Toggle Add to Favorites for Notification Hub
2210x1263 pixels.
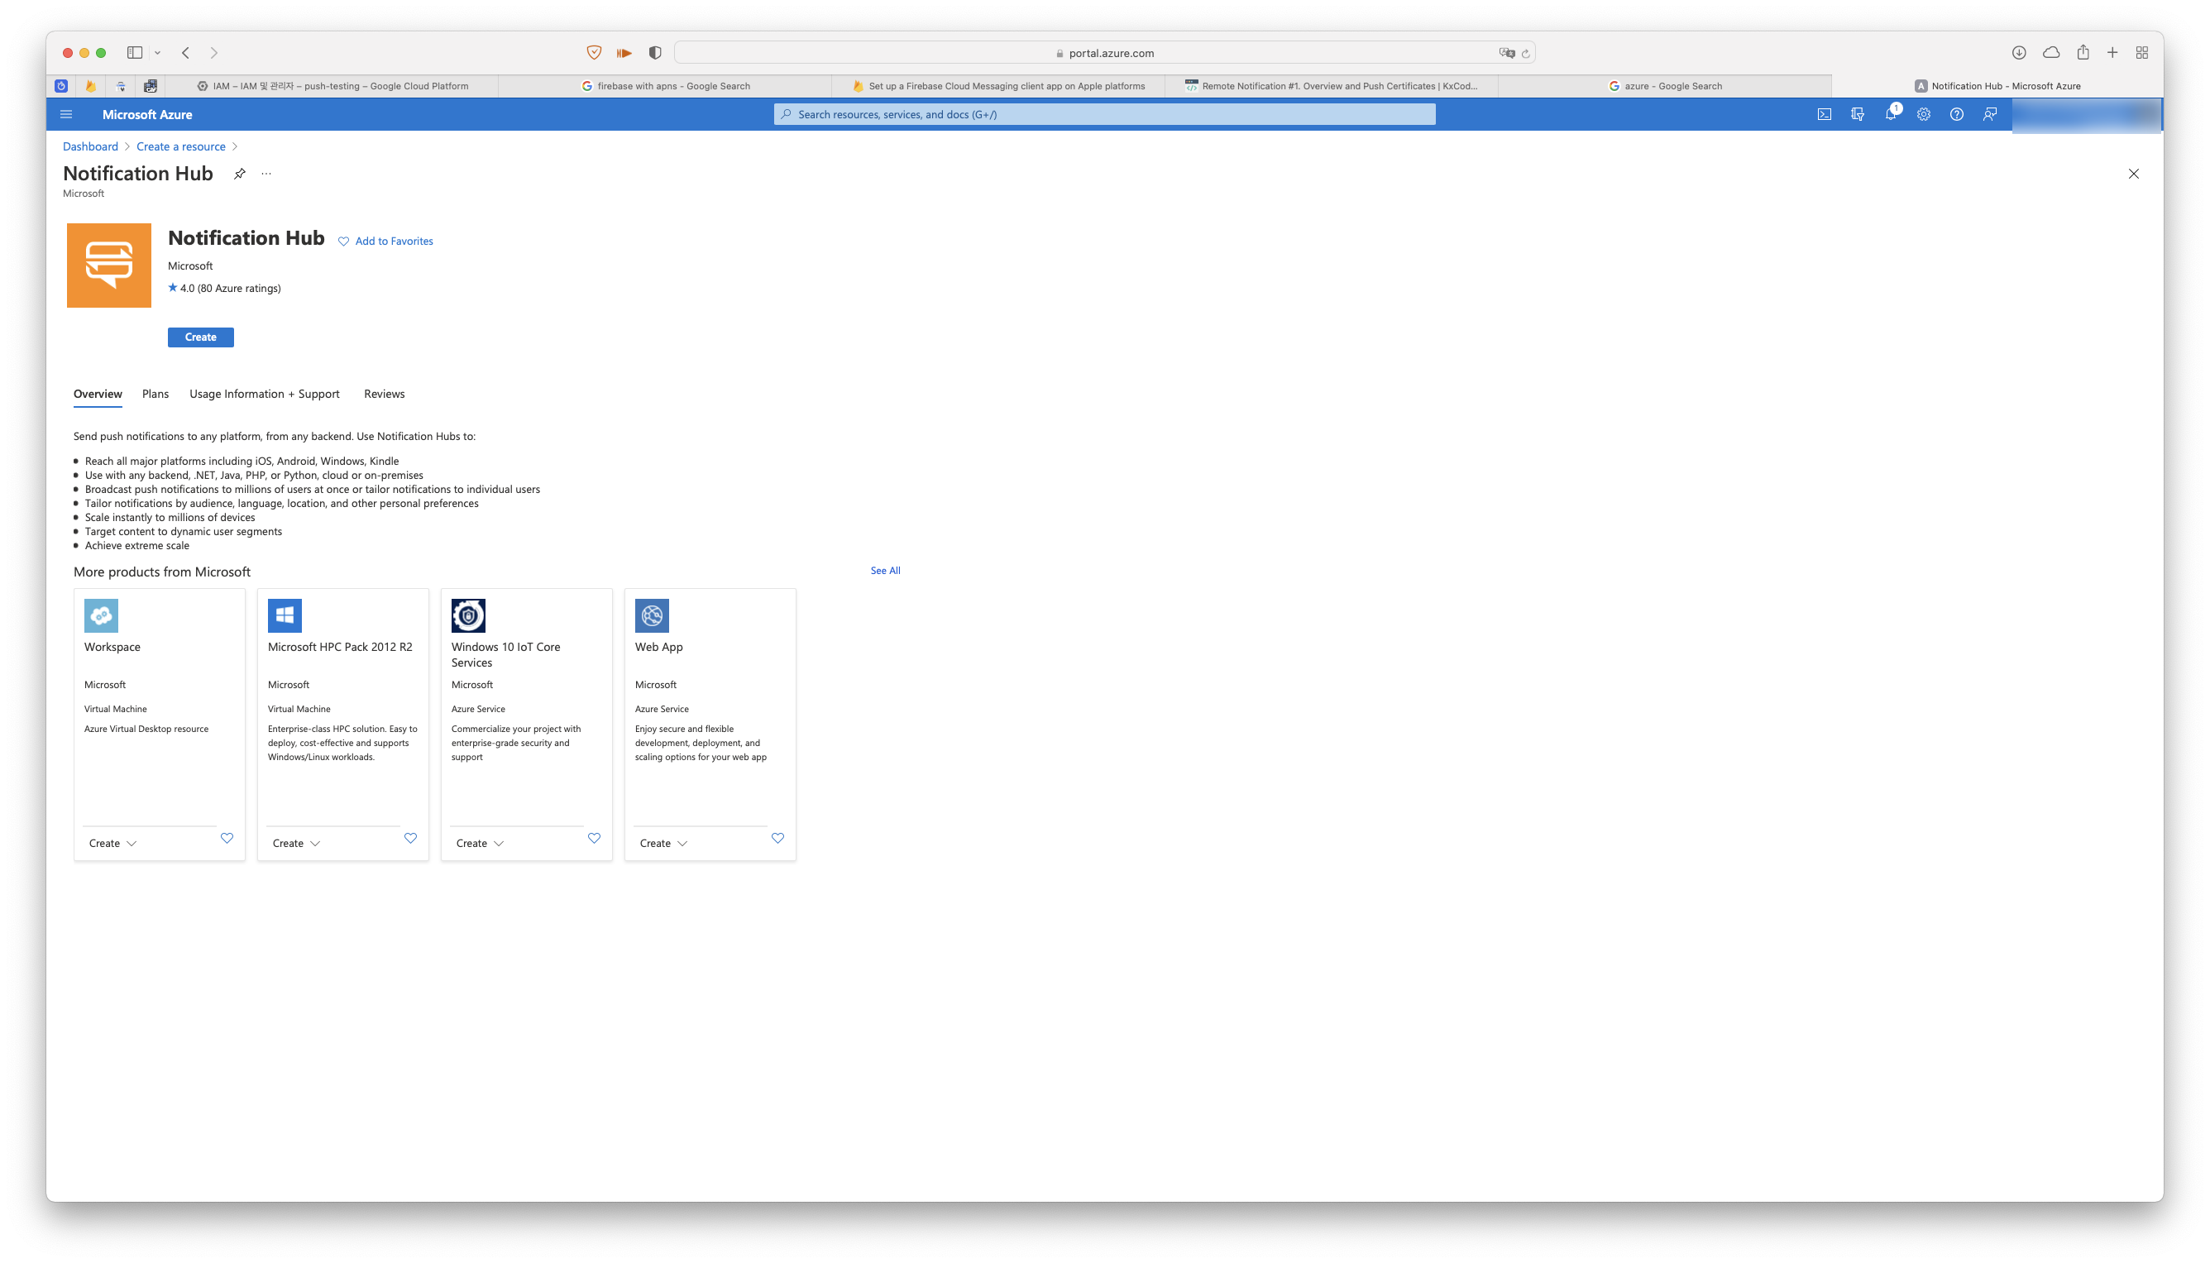click(386, 242)
